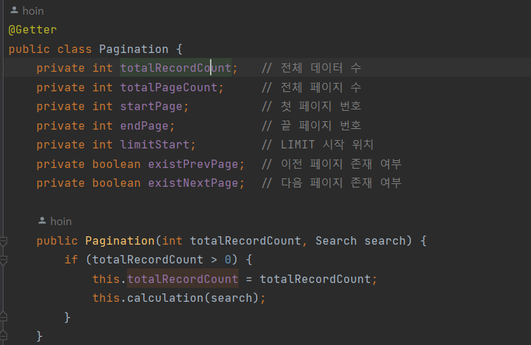Viewport: 531px width, 345px height.
Task: Click the @Getter annotation
Action: (x=33, y=30)
